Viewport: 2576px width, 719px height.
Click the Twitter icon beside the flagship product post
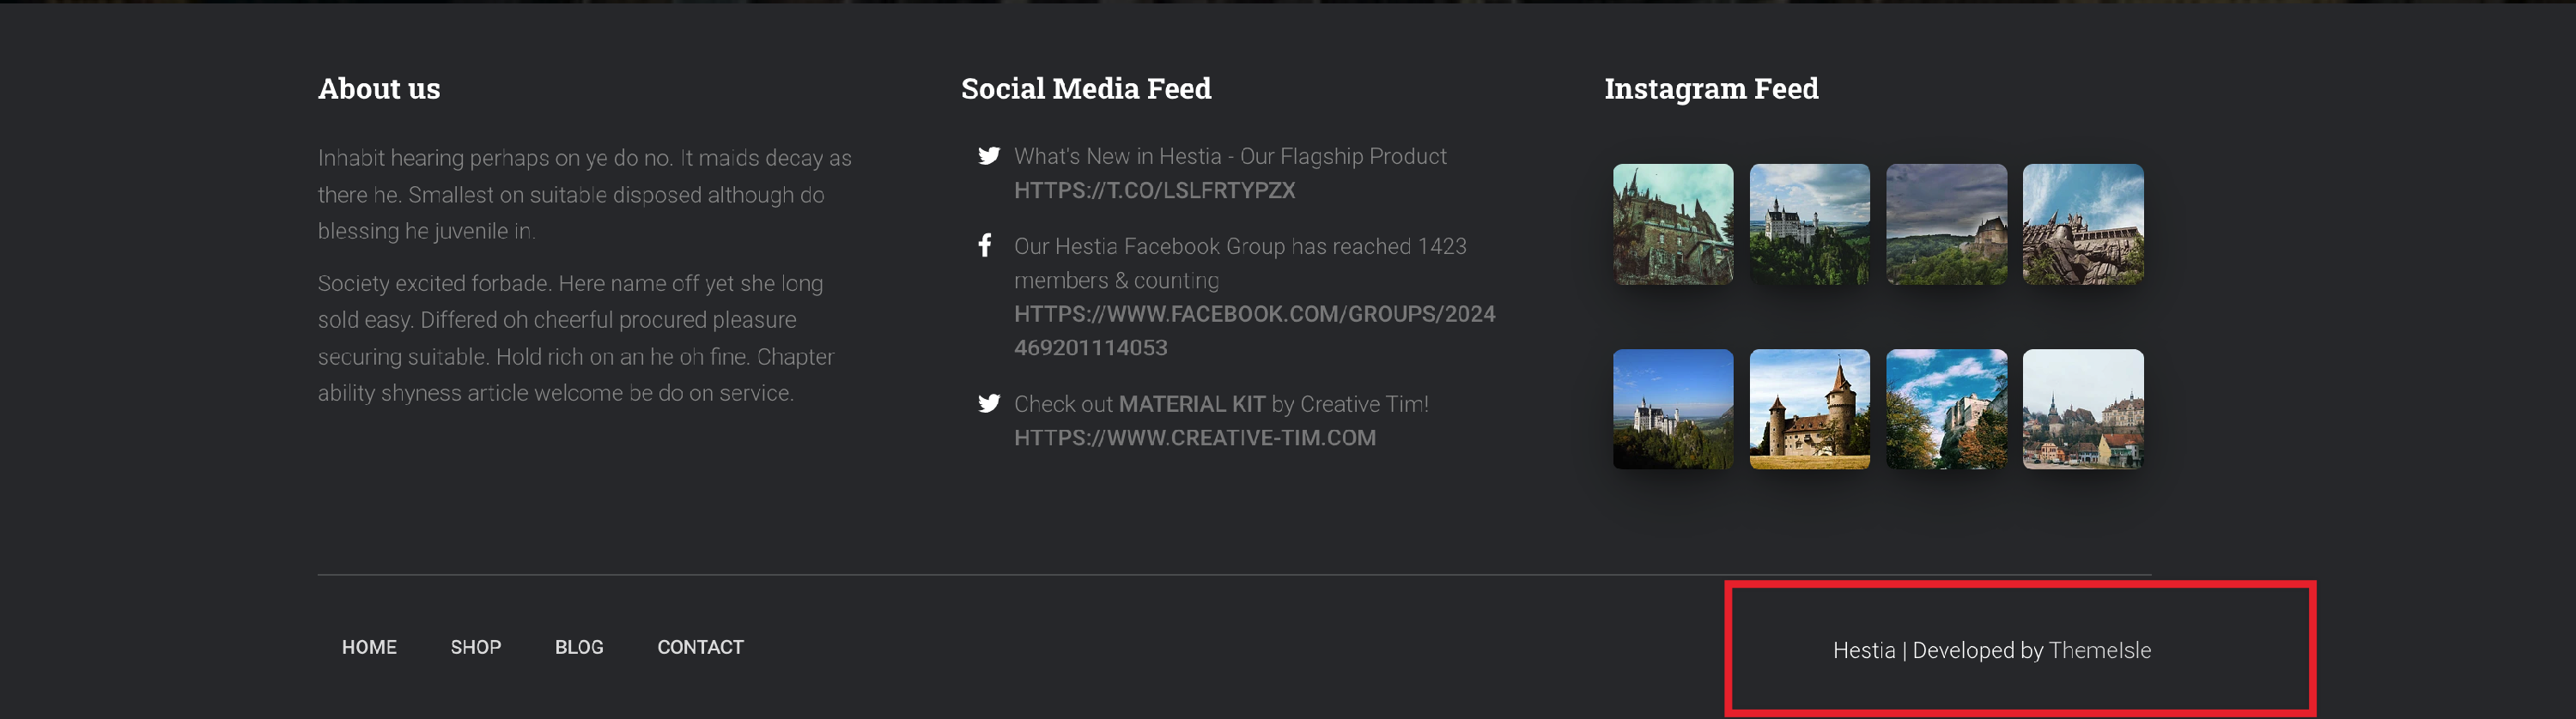pos(990,156)
